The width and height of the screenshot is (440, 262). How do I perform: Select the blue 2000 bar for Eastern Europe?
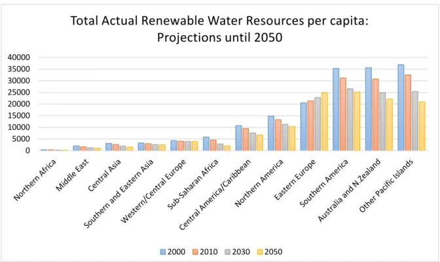303,127
